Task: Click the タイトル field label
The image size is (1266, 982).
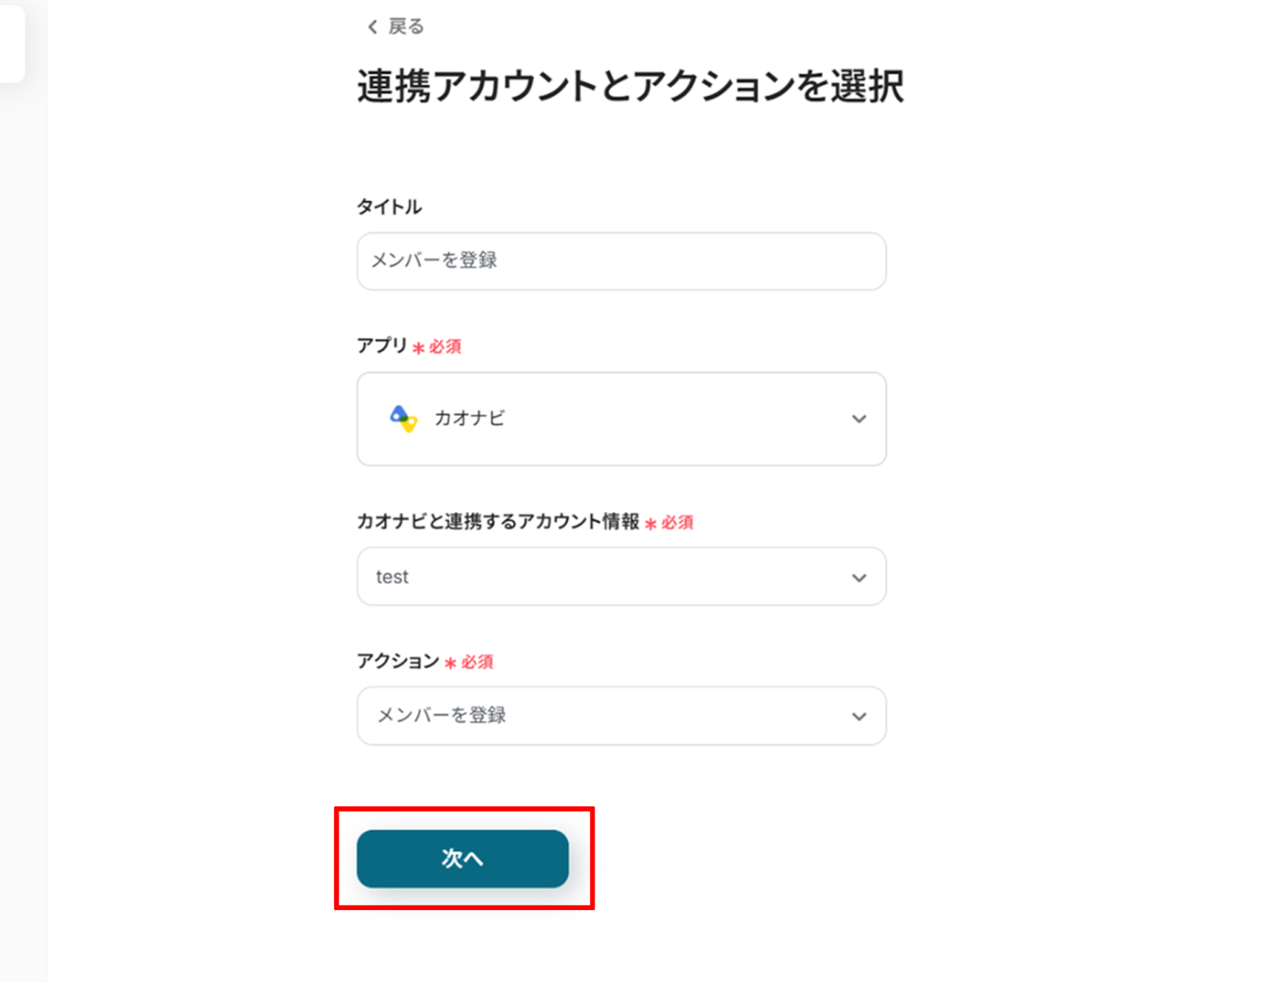Action: pos(389,207)
